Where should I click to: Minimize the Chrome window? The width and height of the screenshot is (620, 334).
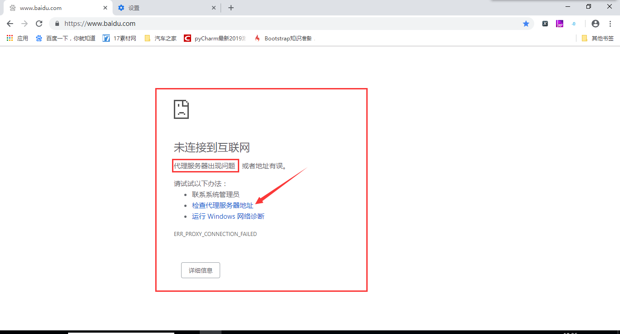point(568,6)
